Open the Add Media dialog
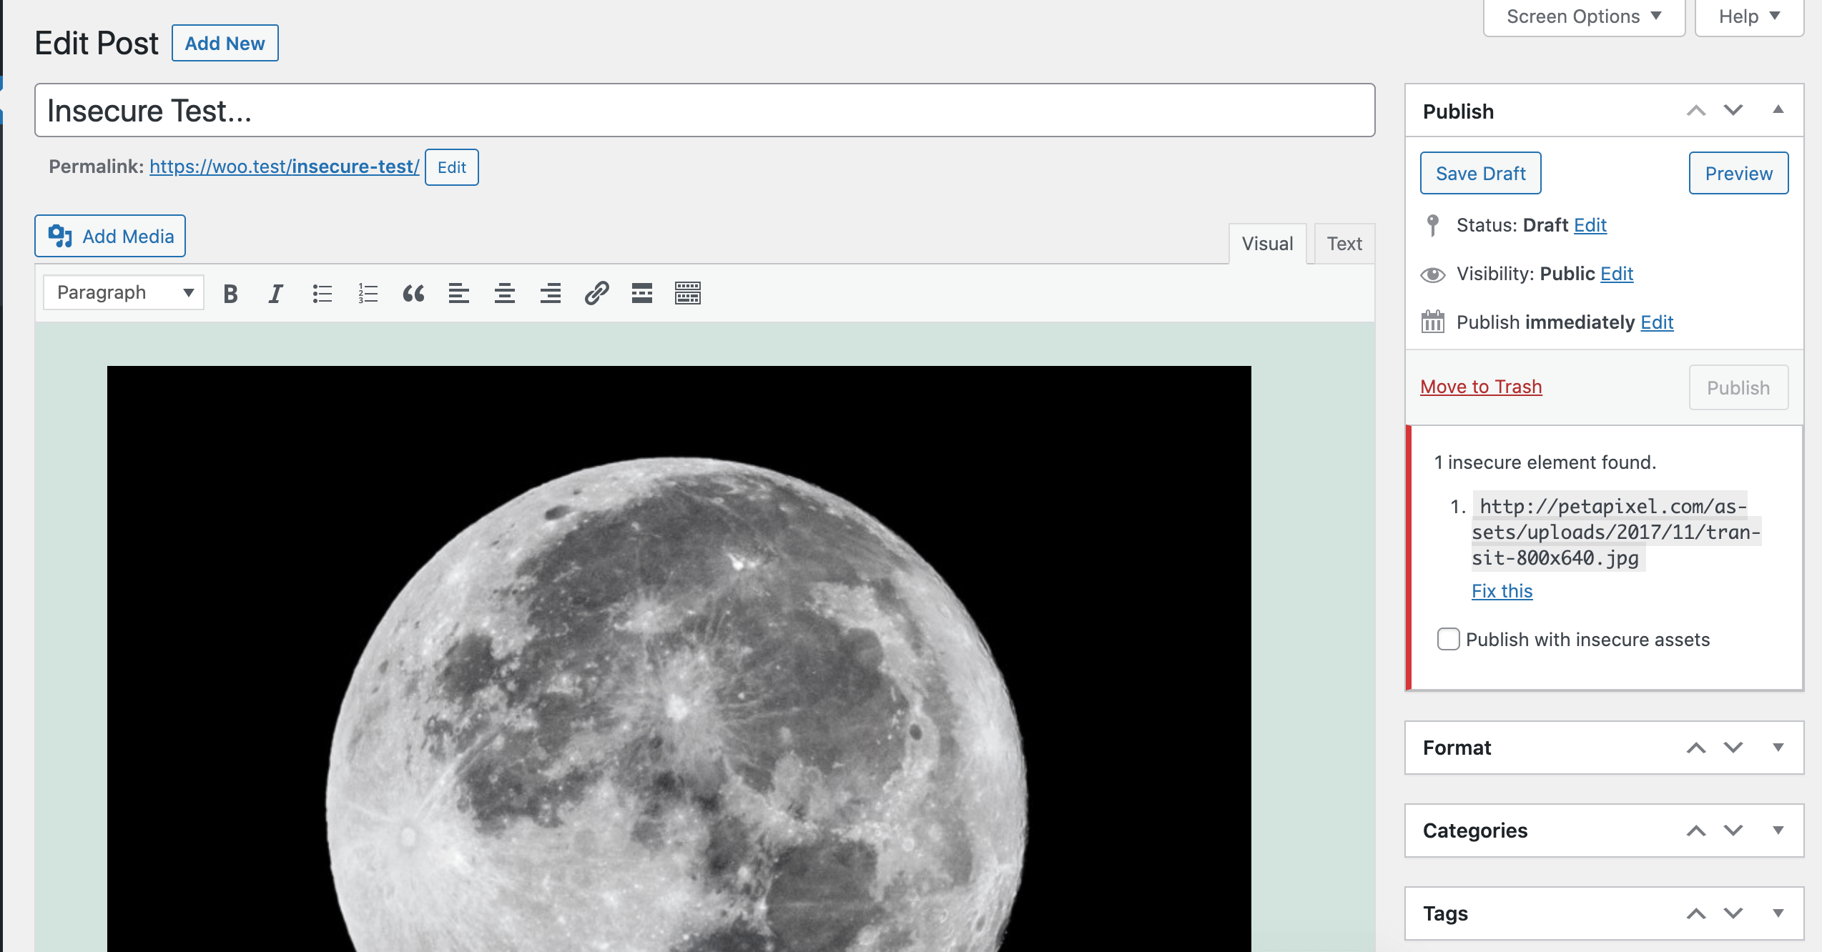This screenshot has height=952, width=1822. (x=110, y=236)
